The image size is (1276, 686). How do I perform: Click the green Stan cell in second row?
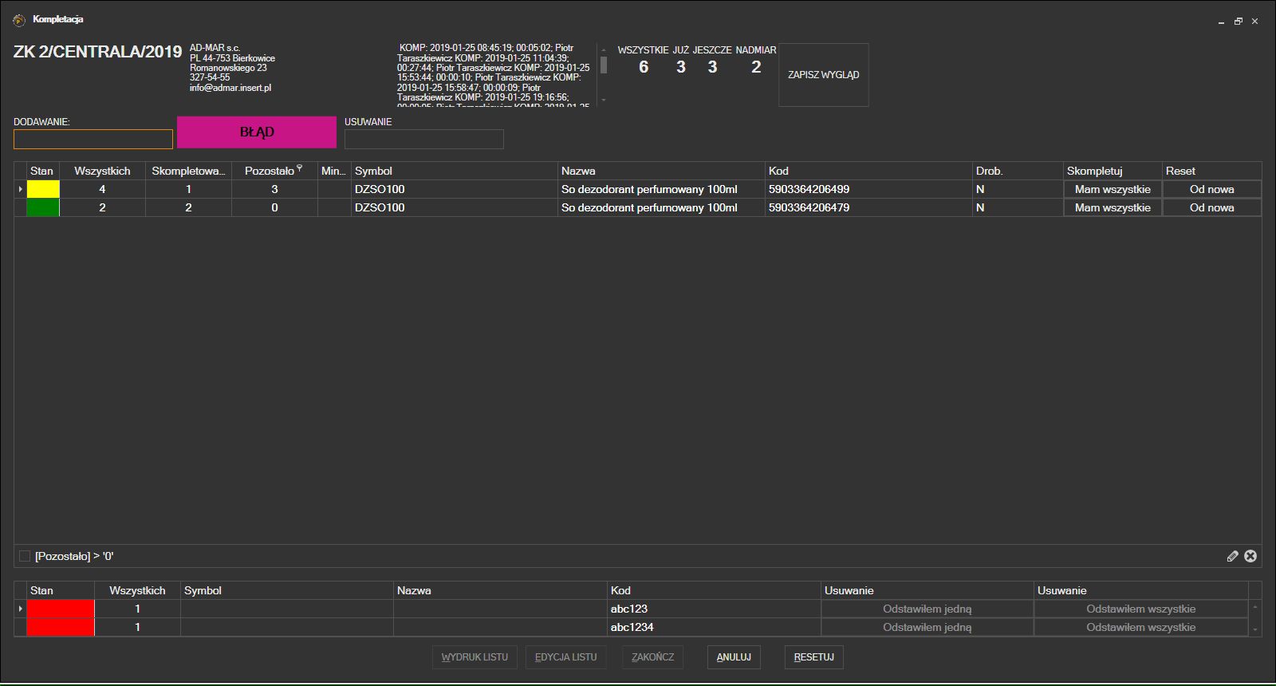pos(43,207)
